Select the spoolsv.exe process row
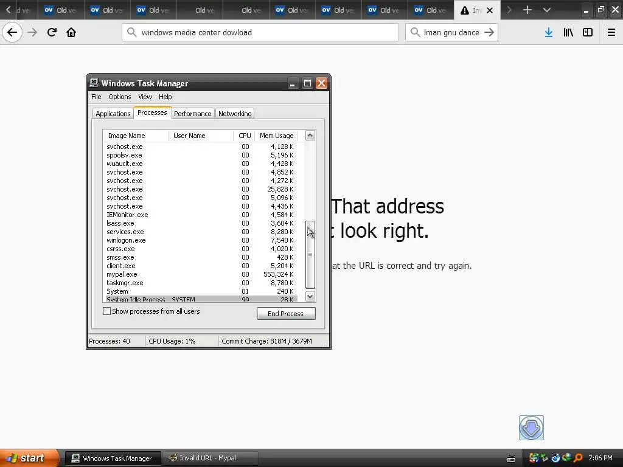This screenshot has height=467, width=623. [x=200, y=155]
